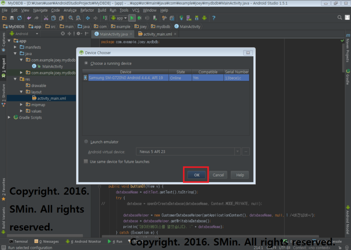
Task: Expand the manifests folder node
Action: pos(15,47)
